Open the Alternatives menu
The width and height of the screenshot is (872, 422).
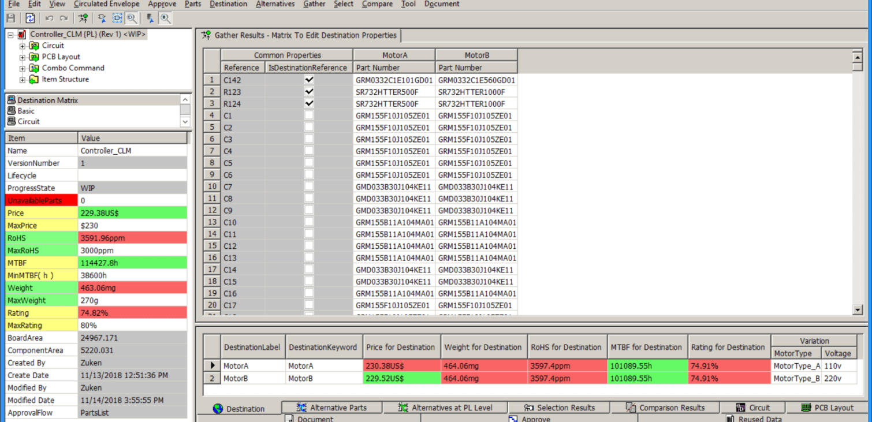275,4
